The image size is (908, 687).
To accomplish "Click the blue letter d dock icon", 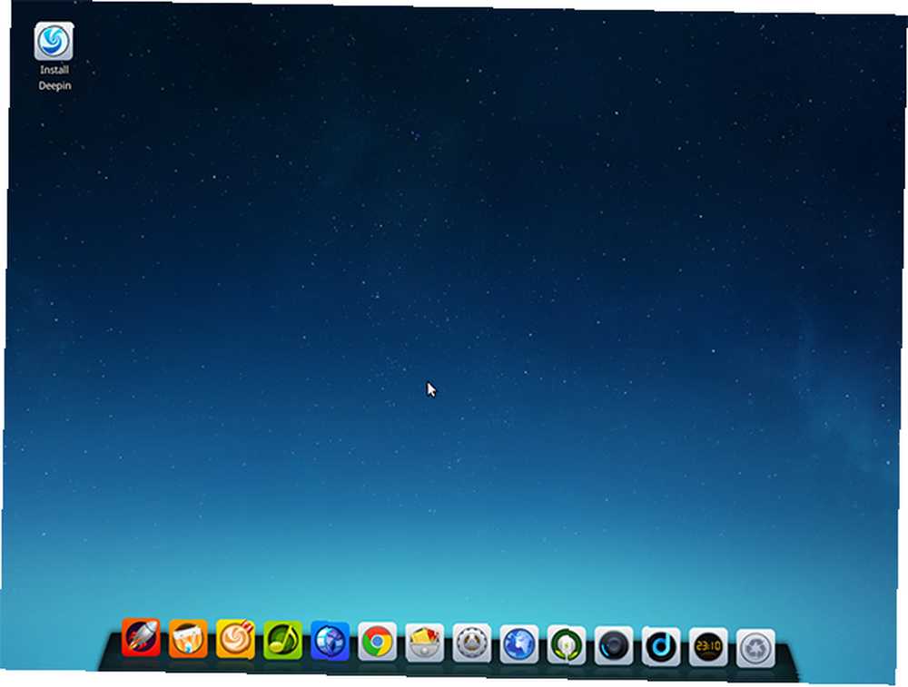I will (661, 646).
